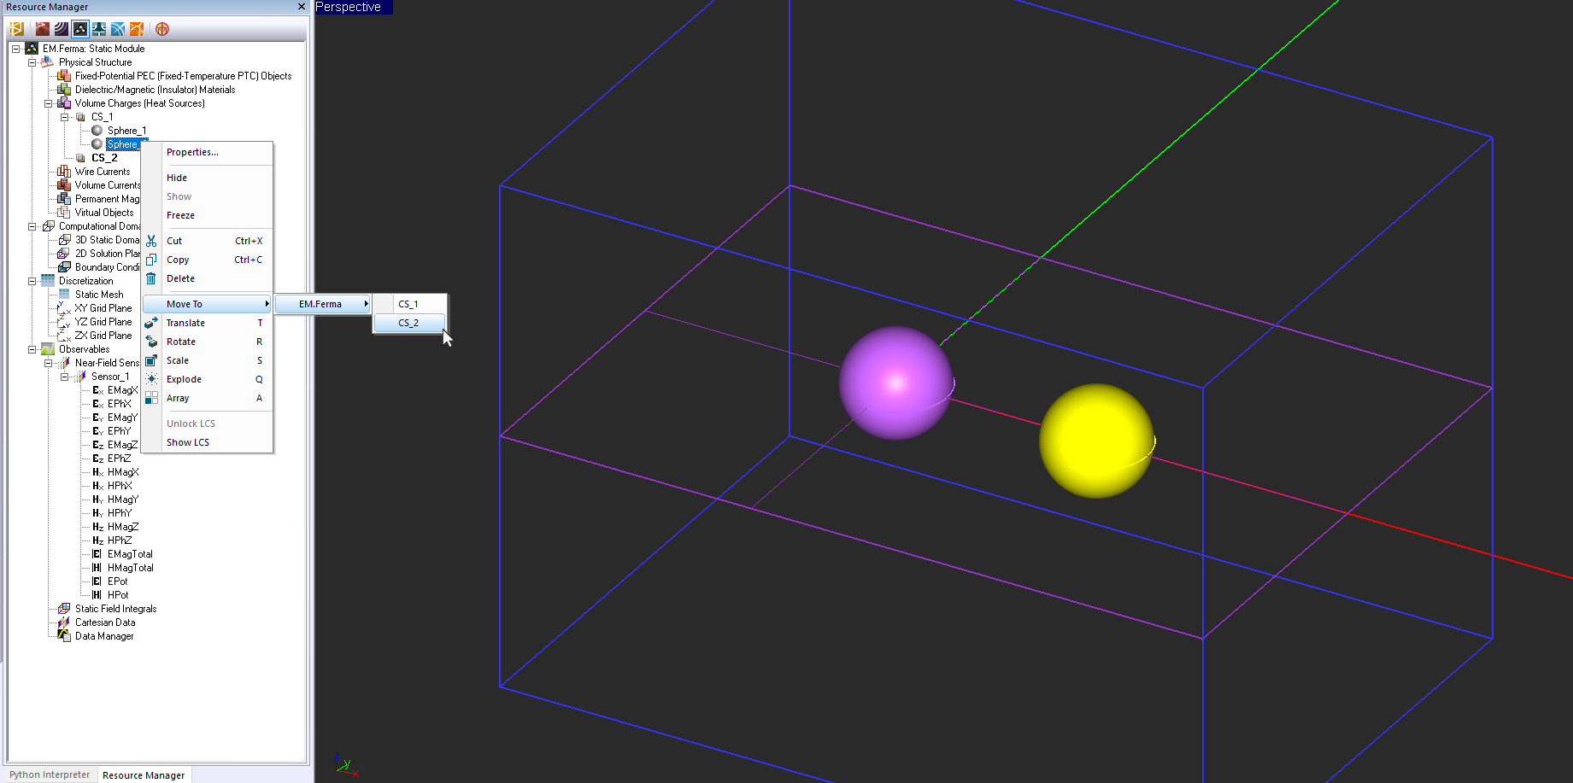The image size is (1573, 783).
Task: Click the purple wave module toolbar icon
Action: 62,29
